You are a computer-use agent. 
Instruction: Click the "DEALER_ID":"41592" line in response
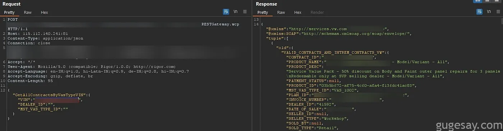pyautogui.click(x=311, y=104)
